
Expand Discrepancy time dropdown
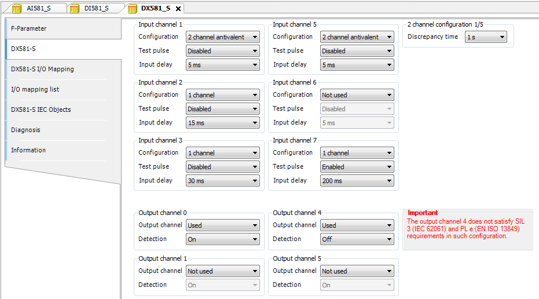486,37
